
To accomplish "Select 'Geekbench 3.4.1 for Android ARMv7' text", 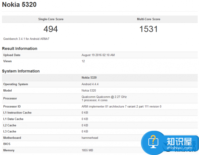I will [x=26, y=39].
